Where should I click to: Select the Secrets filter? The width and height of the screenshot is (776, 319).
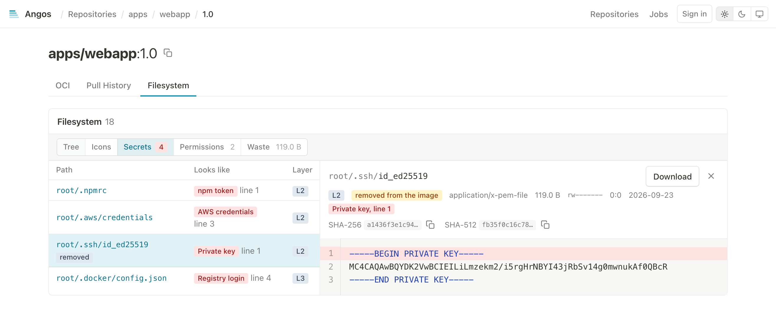(x=146, y=147)
